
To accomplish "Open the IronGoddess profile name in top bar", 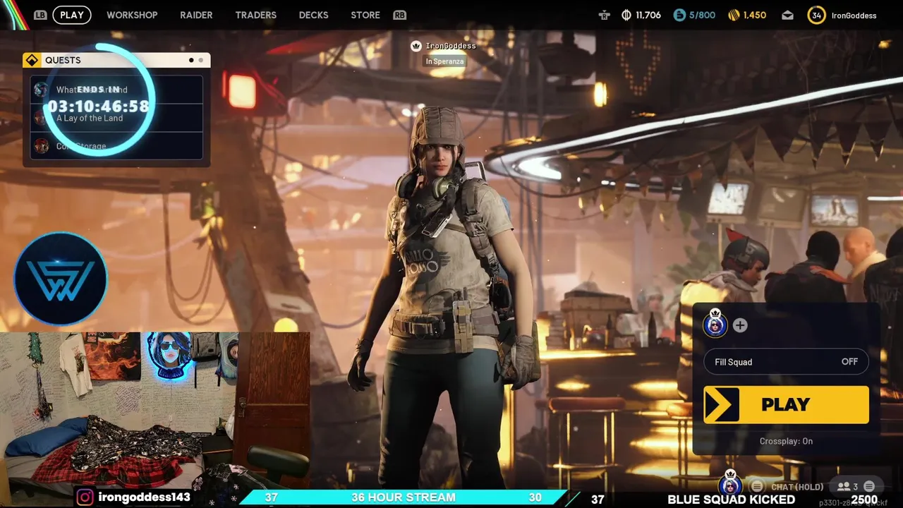I will [854, 16].
